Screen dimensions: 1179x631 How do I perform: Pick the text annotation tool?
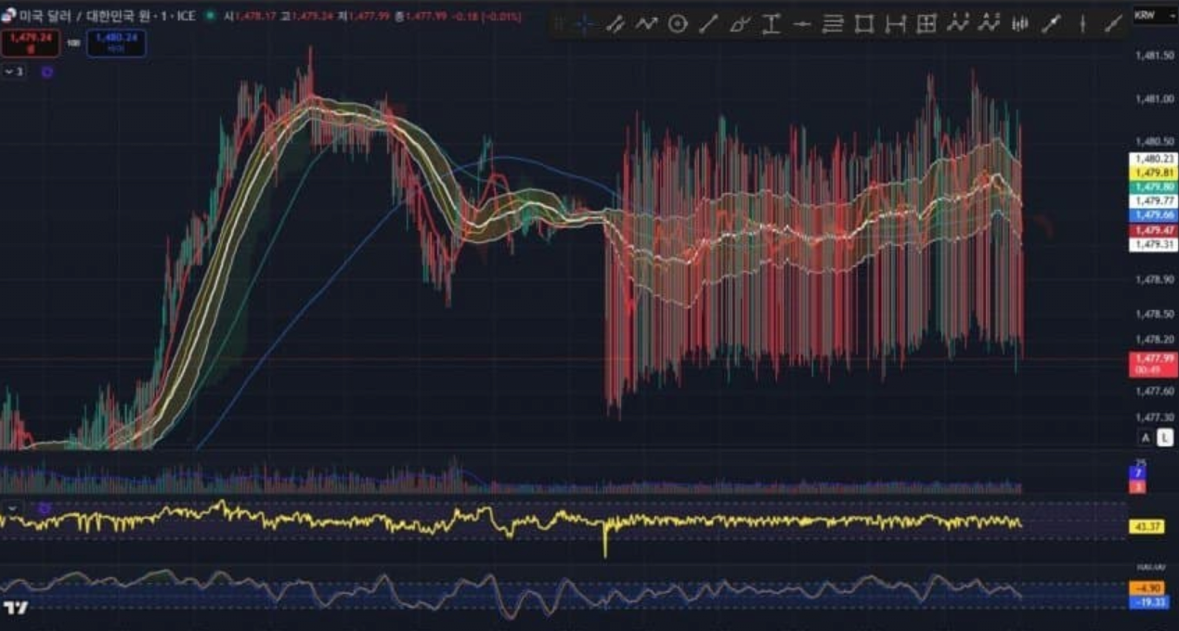point(771,25)
